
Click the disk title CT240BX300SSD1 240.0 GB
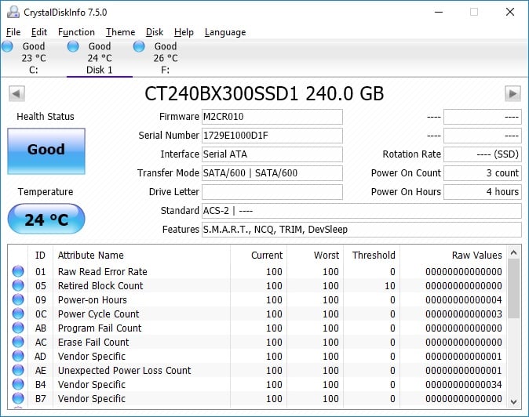click(264, 93)
